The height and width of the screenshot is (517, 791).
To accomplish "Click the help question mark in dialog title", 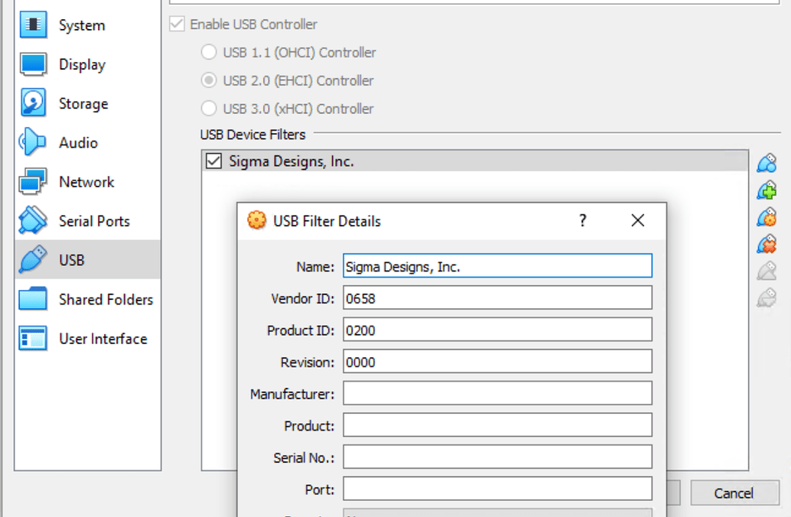I will 583,221.
